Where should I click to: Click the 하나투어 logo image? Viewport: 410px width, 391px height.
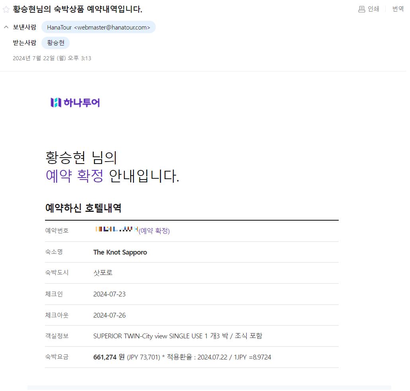(x=75, y=103)
